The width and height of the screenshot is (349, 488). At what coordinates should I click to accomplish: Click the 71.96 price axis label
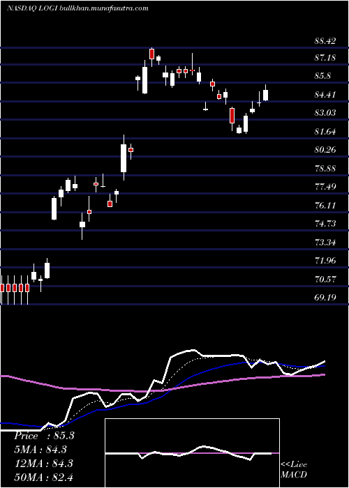[325, 261]
